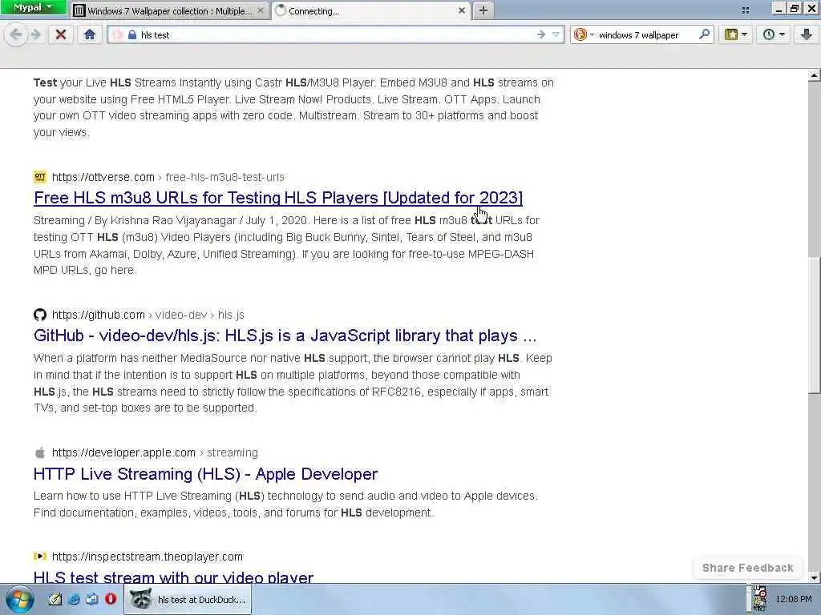Open 'Free HLS m3u8 URLs for Testing HLS Players' link
This screenshot has width=821, height=615.
[278, 198]
